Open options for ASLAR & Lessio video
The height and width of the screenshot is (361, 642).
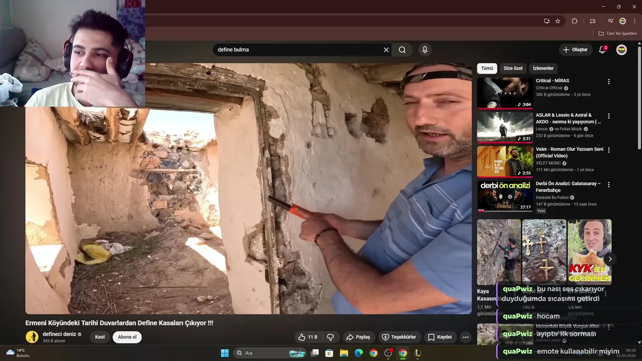click(x=609, y=116)
